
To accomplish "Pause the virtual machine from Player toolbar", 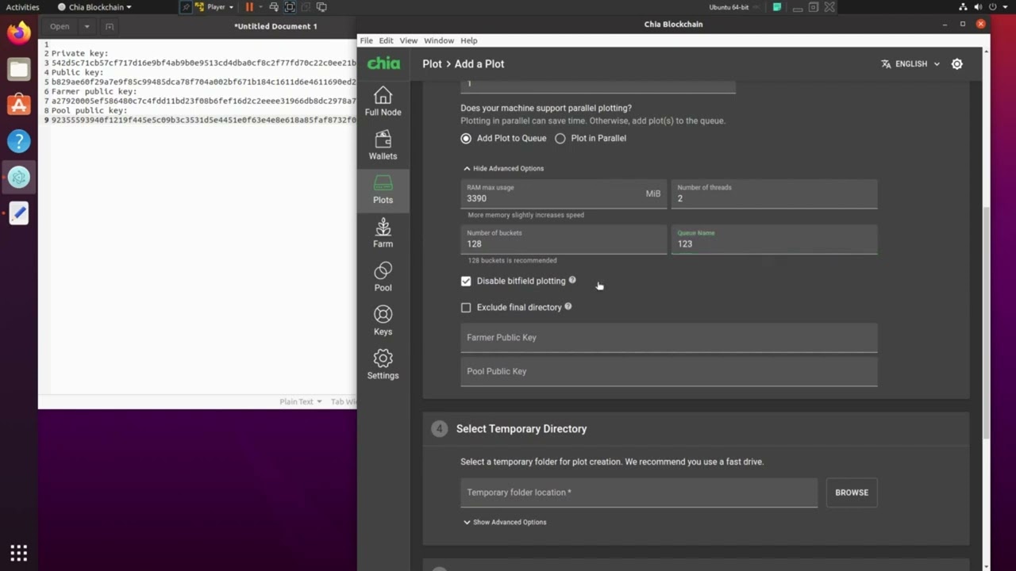I will pyautogui.click(x=249, y=7).
